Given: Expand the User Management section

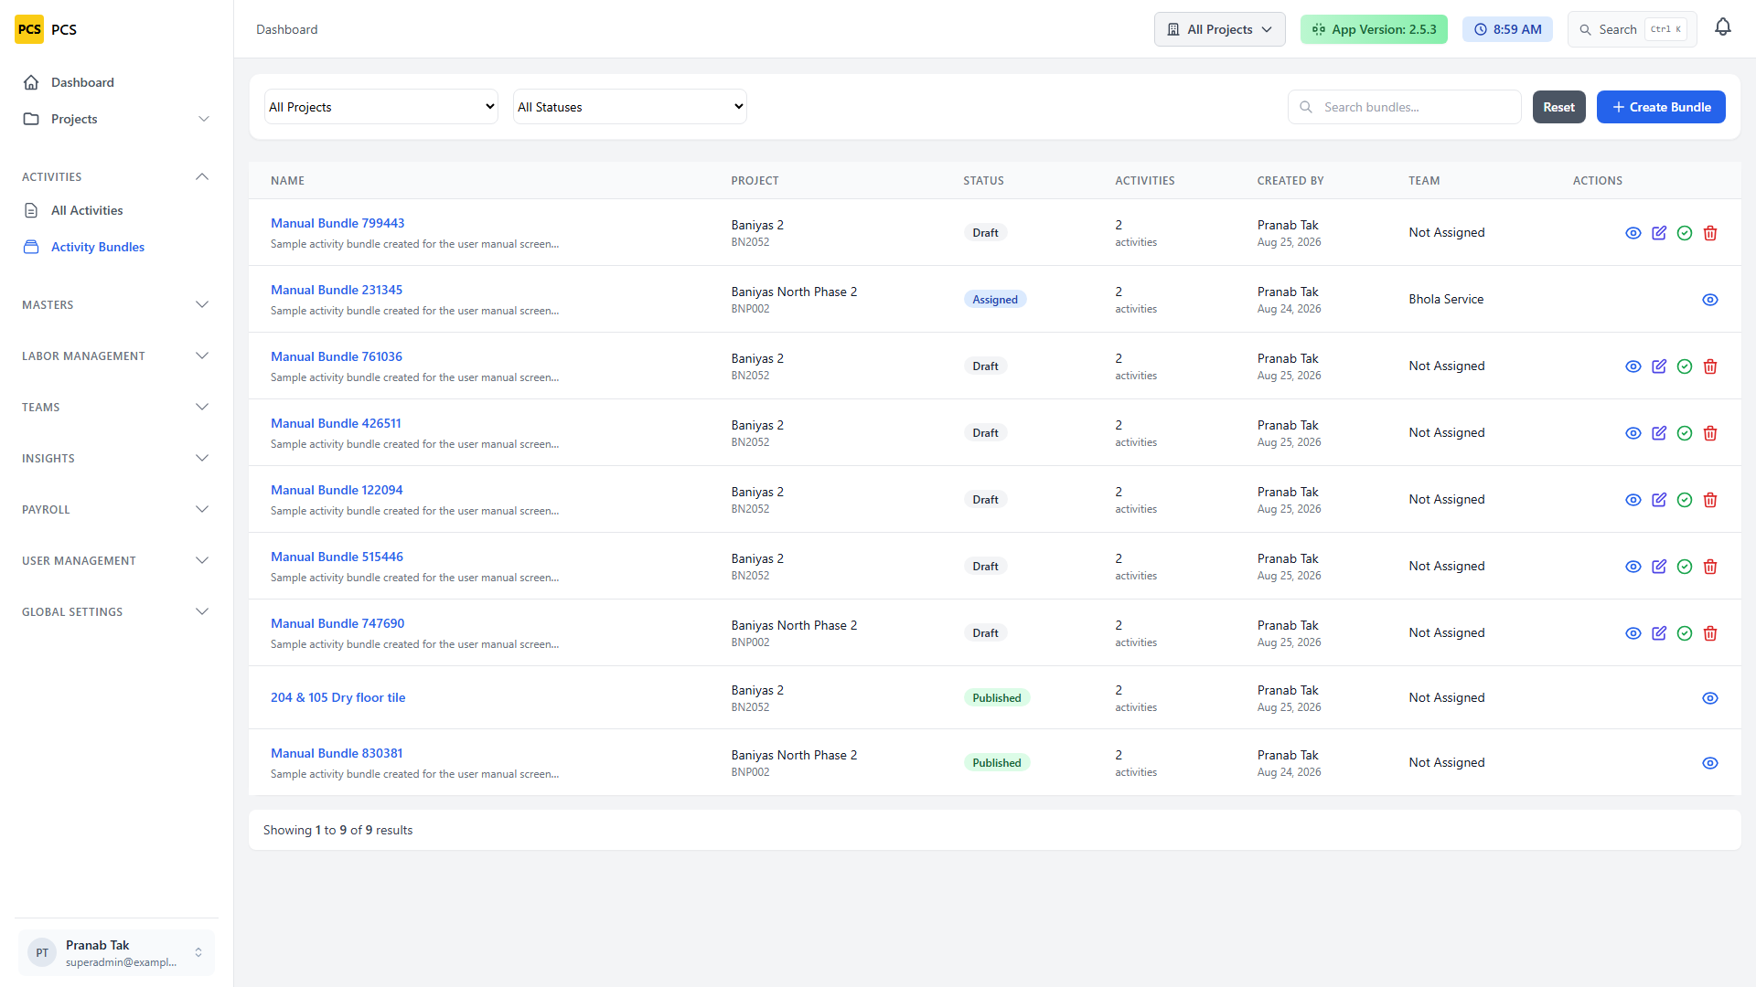Looking at the screenshot, I should click(116, 560).
